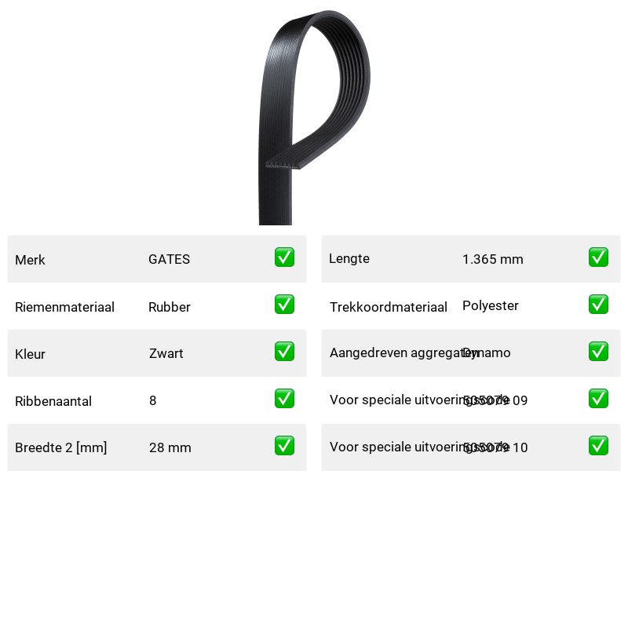Image resolution: width=628 pixels, height=628 pixels.
Task: Click the Aangedreven aggregaten label
Action: click(x=403, y=352)
